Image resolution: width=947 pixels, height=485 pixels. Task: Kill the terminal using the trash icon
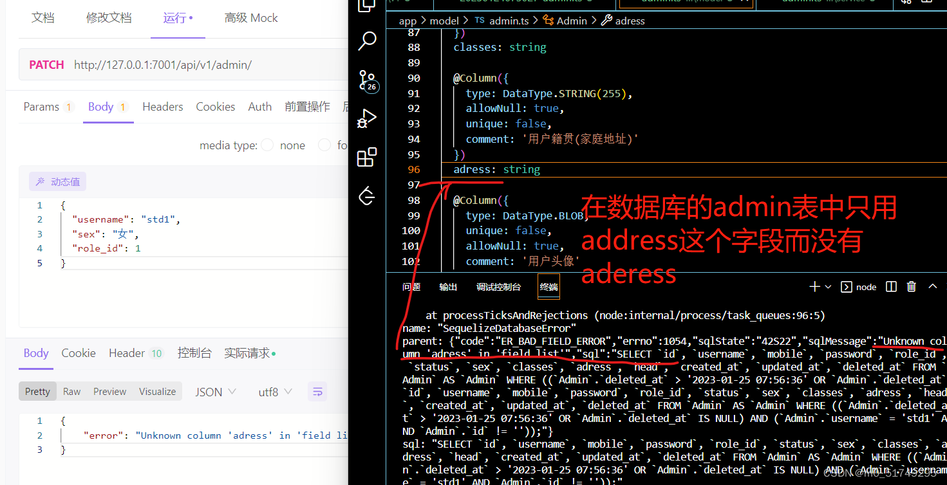pos(911,286)
